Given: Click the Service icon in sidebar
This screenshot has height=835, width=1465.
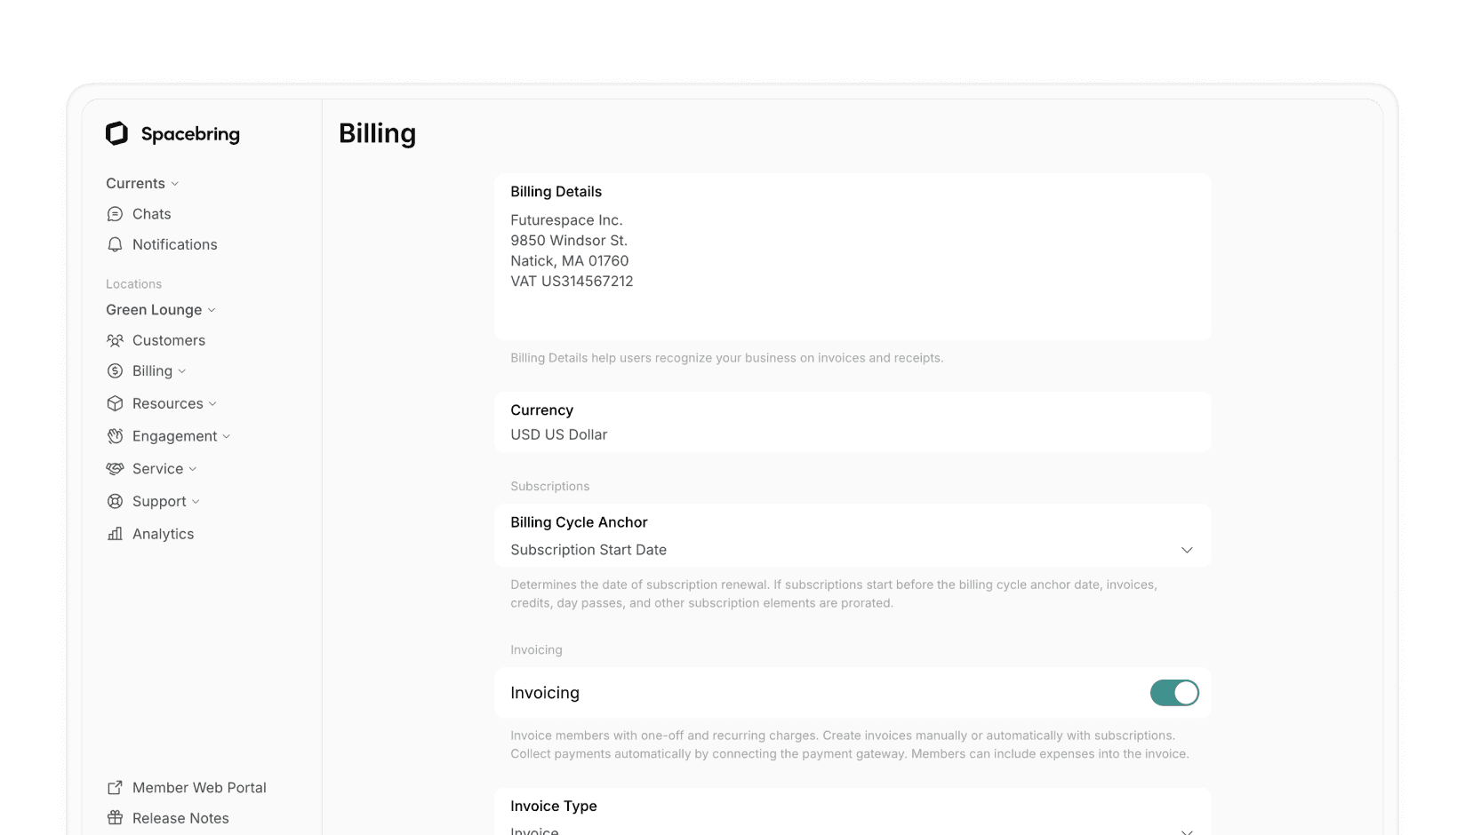Looking at the screenshot, I should click(116, 468).
